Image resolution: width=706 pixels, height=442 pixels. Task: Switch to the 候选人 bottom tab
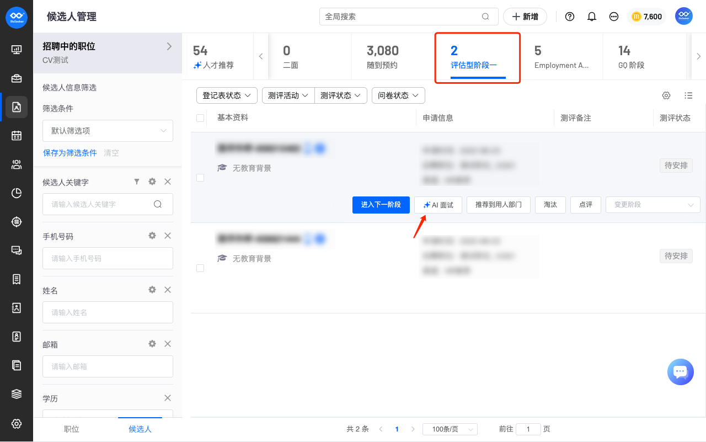tap(140, 429)
